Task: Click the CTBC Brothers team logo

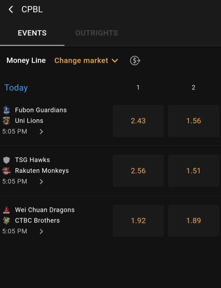Action: pyautogui.click(x=6, y=220)
